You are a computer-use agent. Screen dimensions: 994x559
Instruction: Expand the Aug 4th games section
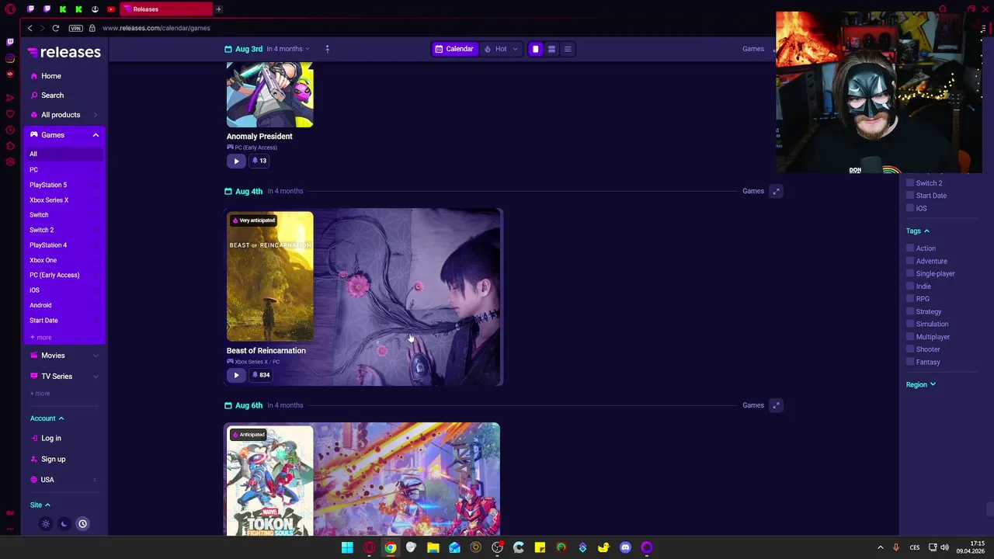(x=776, y=191)
